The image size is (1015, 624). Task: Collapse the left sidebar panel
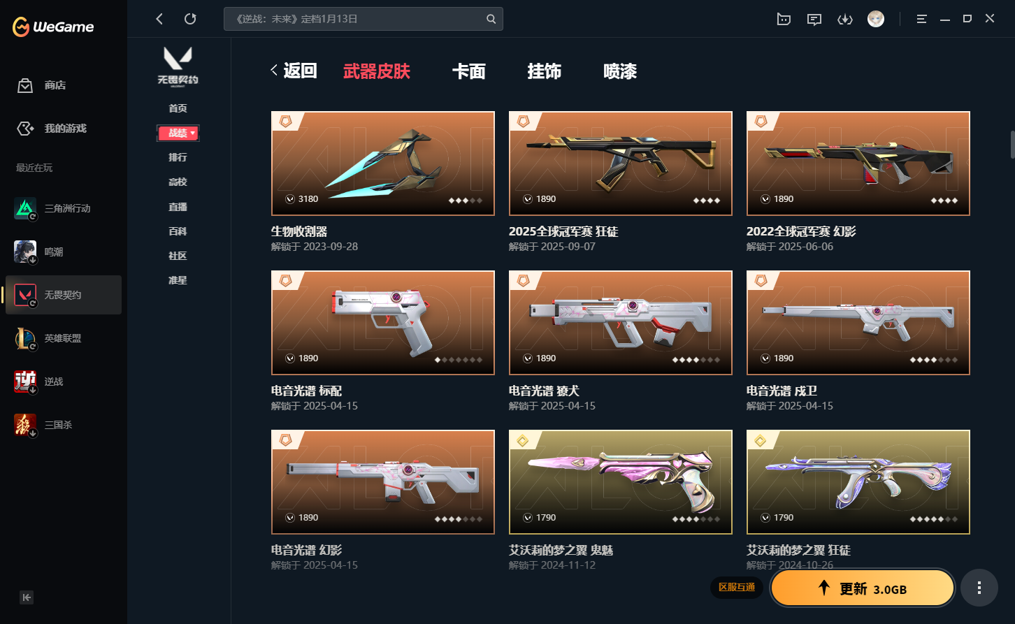27,597
